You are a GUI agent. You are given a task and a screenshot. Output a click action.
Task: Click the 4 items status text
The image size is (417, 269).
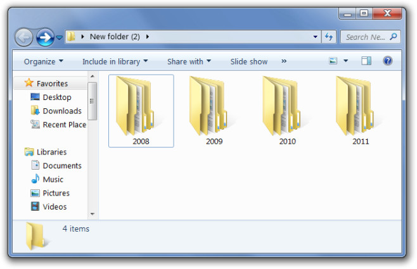click(76, 228)
